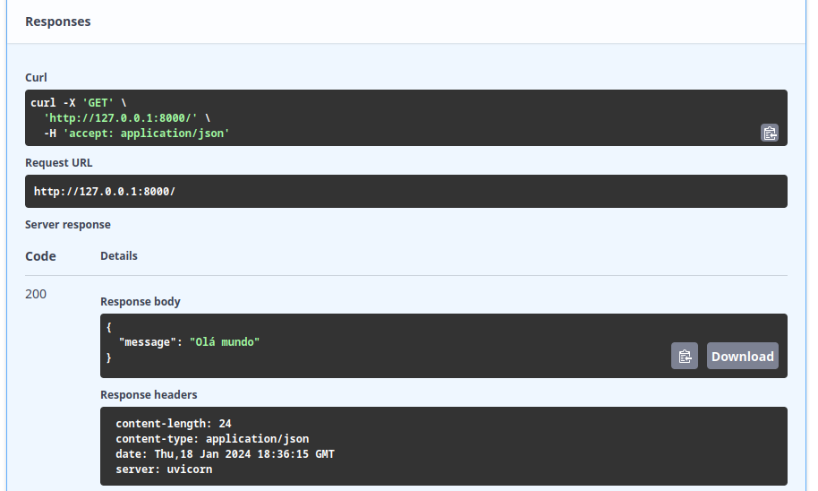Click the Code column header
This screenshot has width=818, height=491.
pos(40,256)
